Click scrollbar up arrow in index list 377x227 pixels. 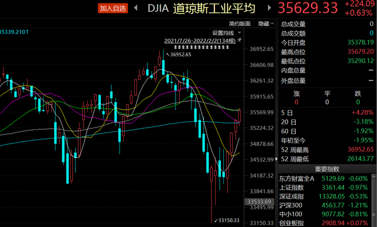coord(373,176)
